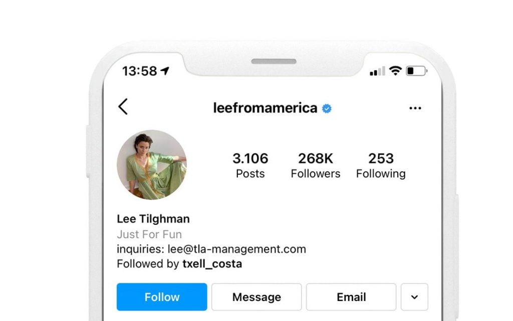Screen dimensions: 513x321
Task: Expand the Following list for leefromamerica
Action: 381,165
